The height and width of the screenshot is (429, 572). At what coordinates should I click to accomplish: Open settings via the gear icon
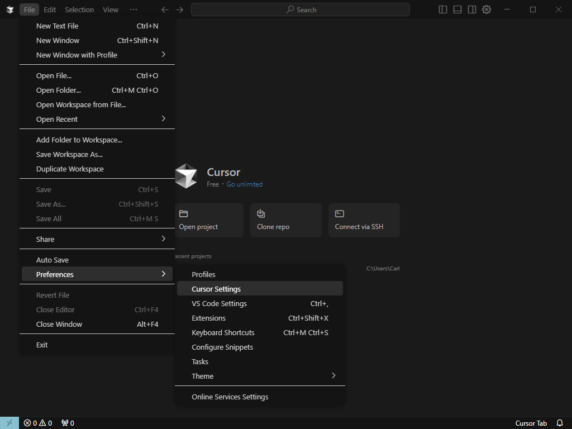(x=487, y=10)
